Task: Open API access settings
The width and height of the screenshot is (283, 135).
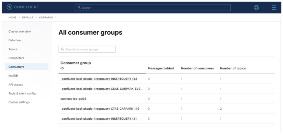Action: 16,84
